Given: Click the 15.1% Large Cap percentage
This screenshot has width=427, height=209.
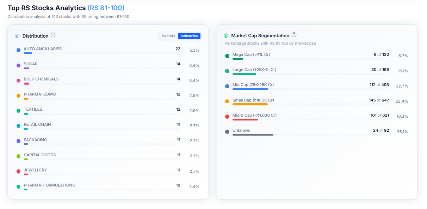Looking at the screenshot, I should [403, 71].
